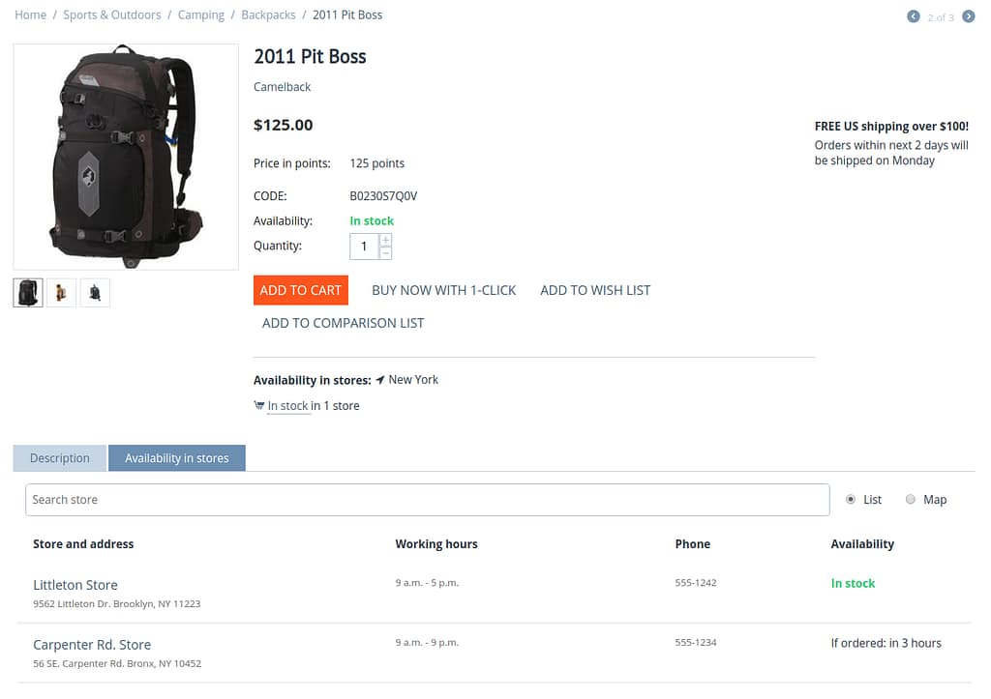Click 'In stock' availability status link
The width and height of the screenshot is (991, 699).
pos(372,220)
